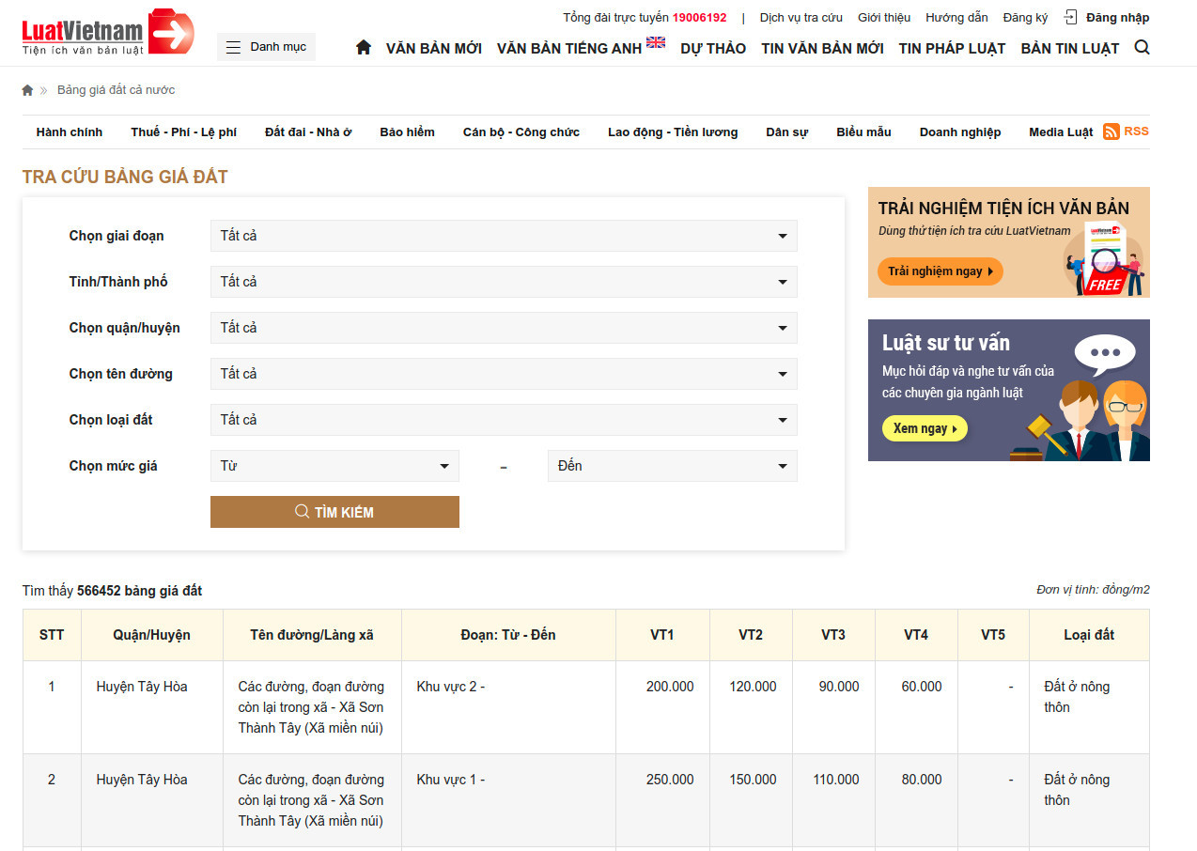
Task: Click the Dịch vụ tra cứu link
Action: 801,18
